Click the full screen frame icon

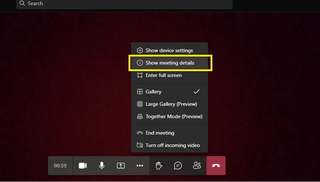tap(140, 75)
